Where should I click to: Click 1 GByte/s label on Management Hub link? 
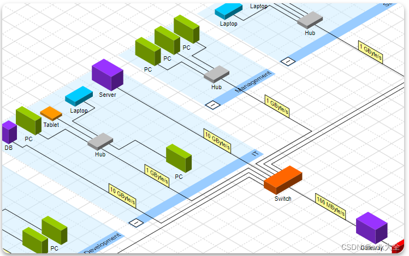(277, 106)
